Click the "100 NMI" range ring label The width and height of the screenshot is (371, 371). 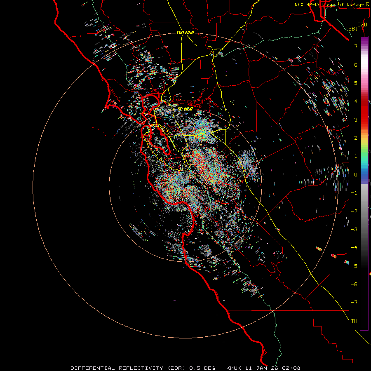coord(185,33)
